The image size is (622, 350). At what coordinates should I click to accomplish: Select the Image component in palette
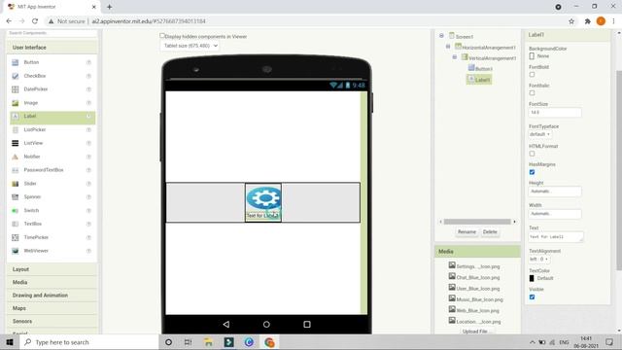pyautogui.click(x=52, y=103)
